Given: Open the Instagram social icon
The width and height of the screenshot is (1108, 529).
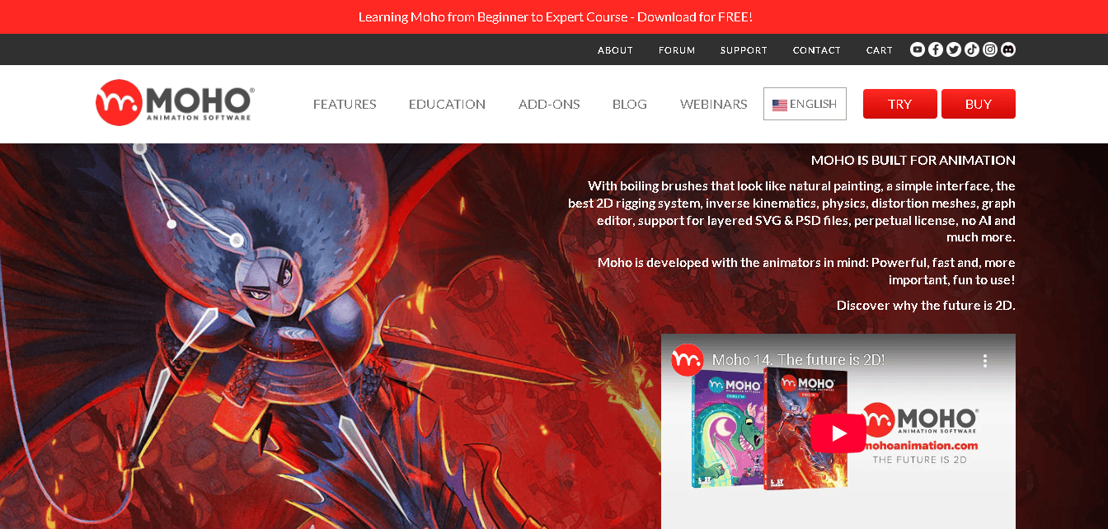Looking at the screenshot, I should pyautogui.click(x=990, y=49).
